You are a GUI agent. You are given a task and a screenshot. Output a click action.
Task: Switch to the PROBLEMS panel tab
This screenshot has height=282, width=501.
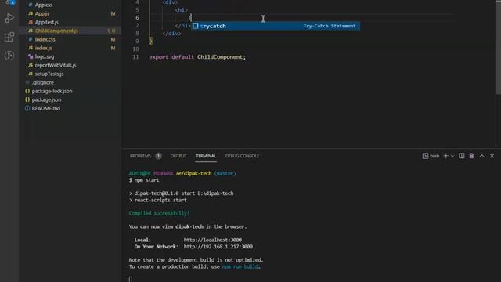140,156
